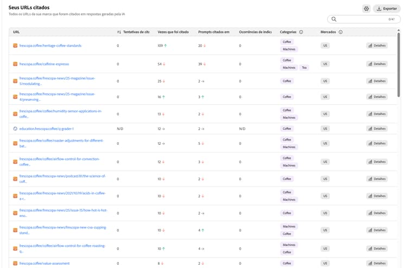Viewport: 407px width, 268px height.
Task: Open the heritage-coffee-standards URL link
Action: coord(50,46)
